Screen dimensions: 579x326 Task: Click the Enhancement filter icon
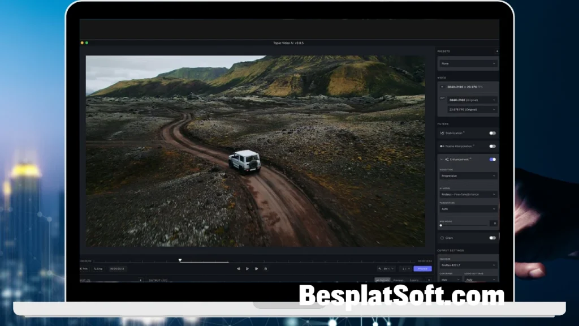(x=446, y=159)
